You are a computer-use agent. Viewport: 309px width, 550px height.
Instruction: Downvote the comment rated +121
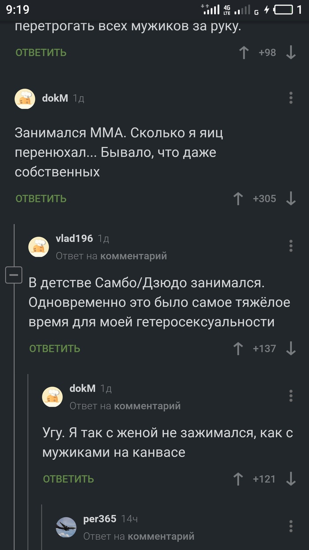290,479
